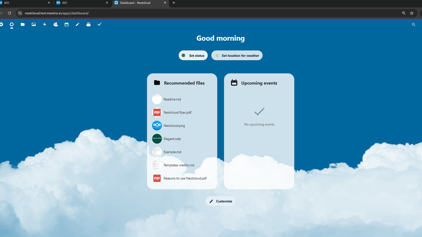Open Example.md file

pos(182,152)
